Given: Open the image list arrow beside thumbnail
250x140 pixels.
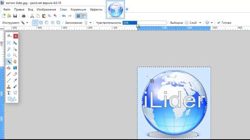Looking at the screenshot, I should click(x=127, y=9).
